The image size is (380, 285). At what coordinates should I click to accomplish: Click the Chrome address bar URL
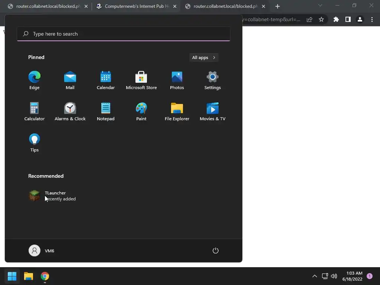pos(272,19)
